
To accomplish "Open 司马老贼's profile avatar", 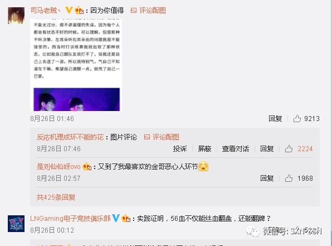I will tap(16, 16).
